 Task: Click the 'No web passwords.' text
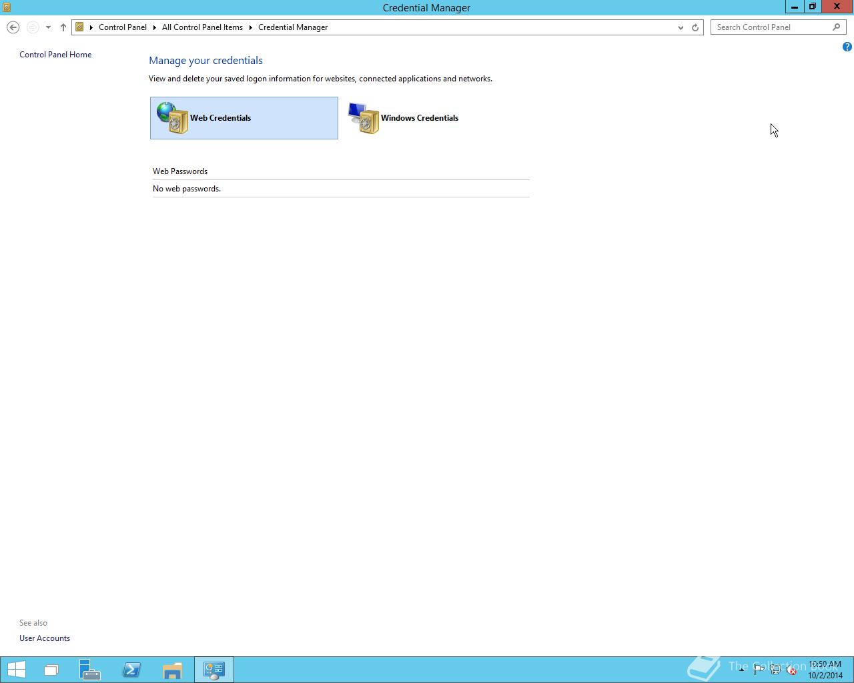click(x=187, y=189)
